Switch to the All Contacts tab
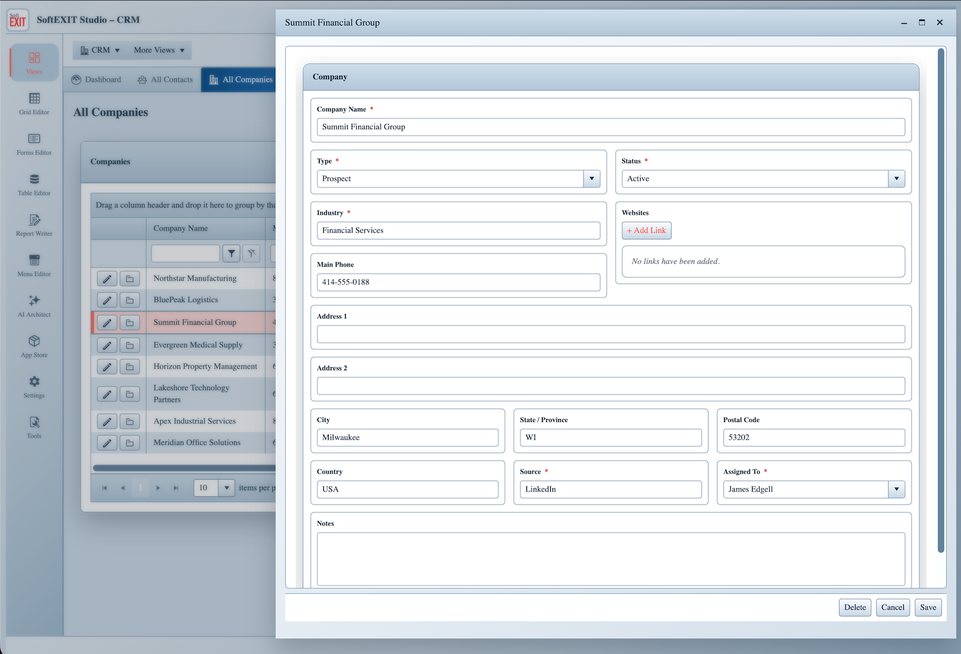The height and width of the screenshot is (654, 961). [165, 80]
